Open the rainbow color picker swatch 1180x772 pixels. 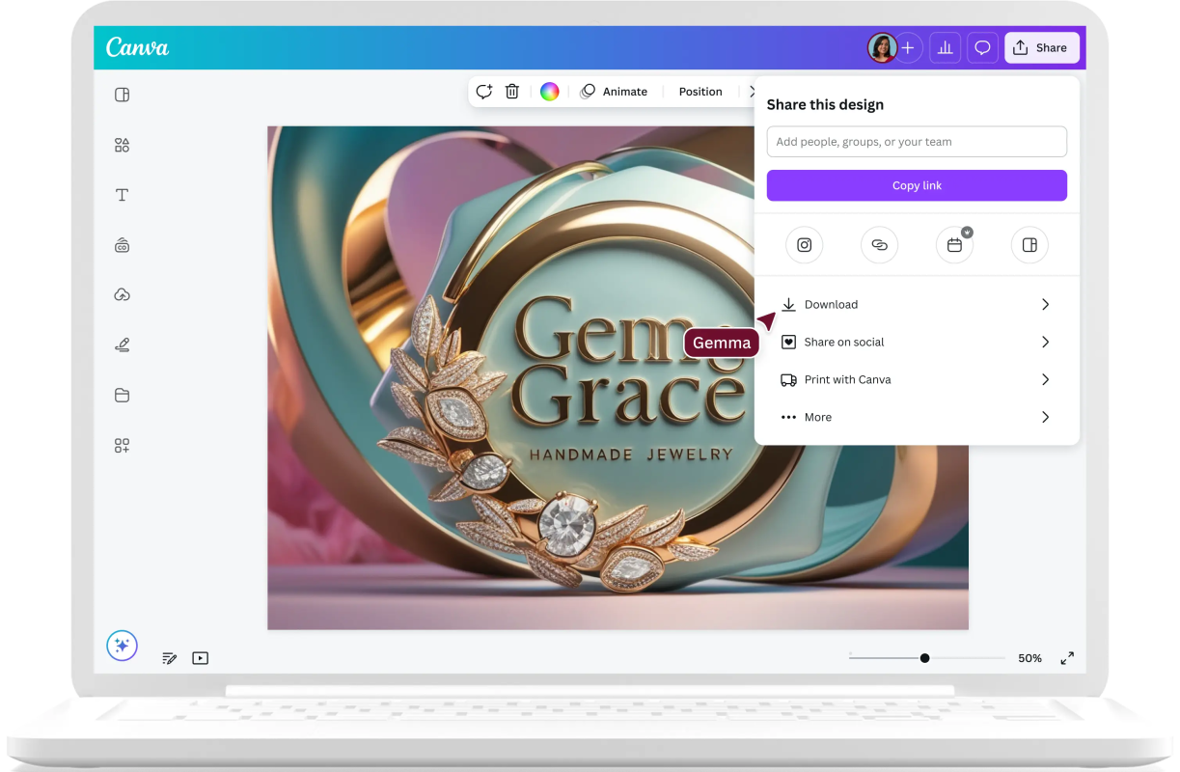[x=549, y=92]
